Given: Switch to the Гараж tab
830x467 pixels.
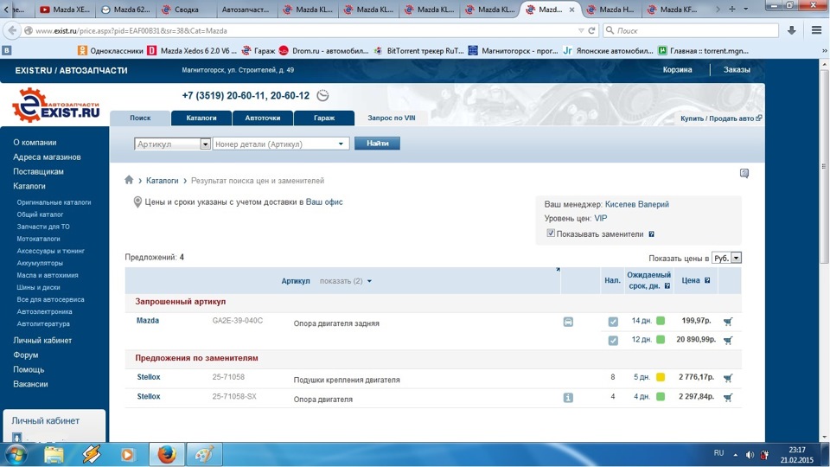Looking at the screenshot, I should [x=324, y=118].
